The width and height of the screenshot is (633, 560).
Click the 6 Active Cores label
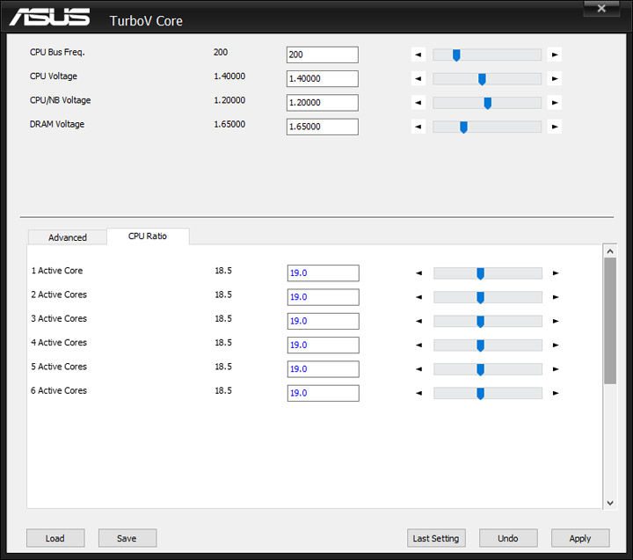pos(59,390)
